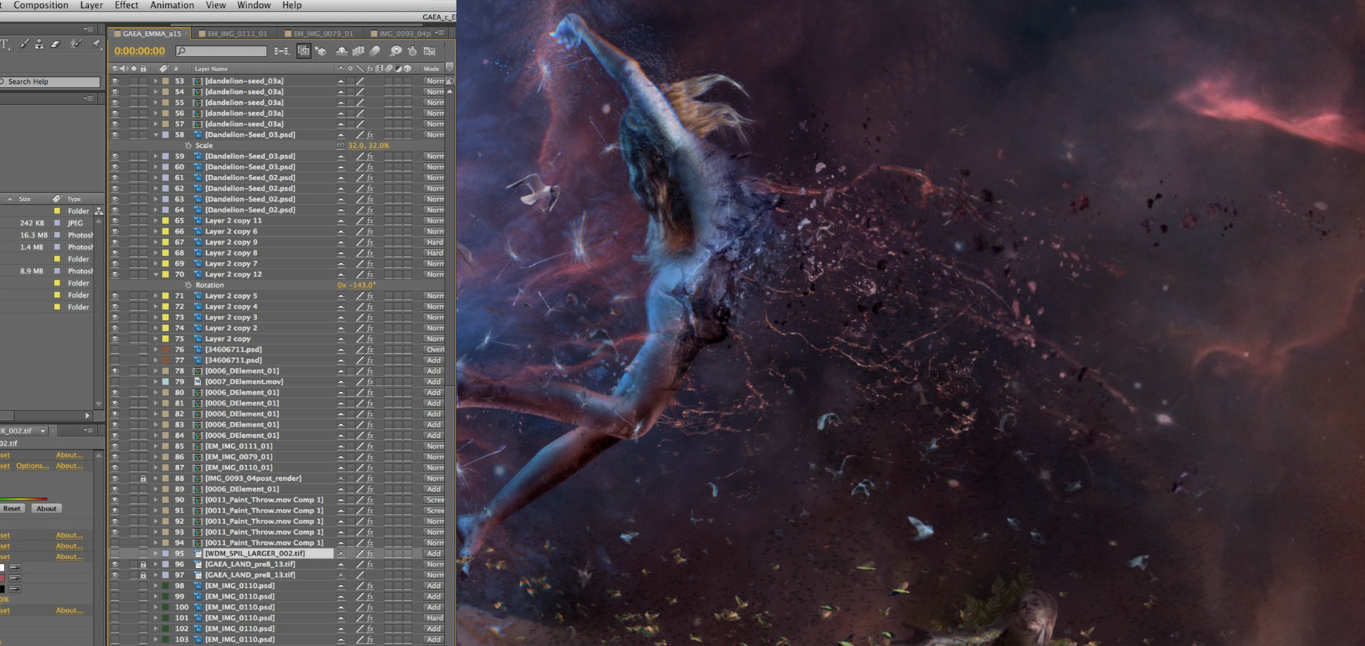The height and width of the screenshot is (646, 1365).
Task: Expand layer 90 0011_Paint_Throw.mov Comp 1
Action: pyautogui.click(x=155, y=500)
